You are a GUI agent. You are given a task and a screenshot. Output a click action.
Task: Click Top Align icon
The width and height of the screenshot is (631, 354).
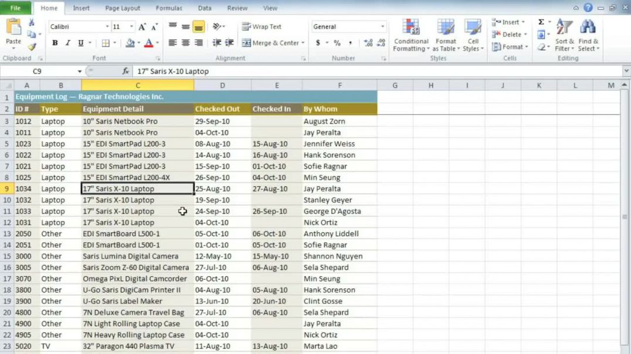[x=172, y=26]
